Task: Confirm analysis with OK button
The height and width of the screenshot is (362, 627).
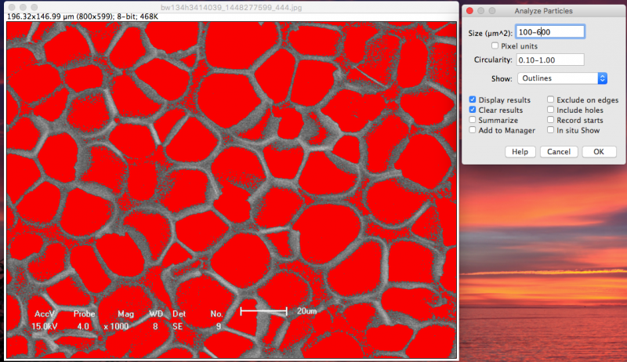Action: pyautogui.click(x=599, y=152)
